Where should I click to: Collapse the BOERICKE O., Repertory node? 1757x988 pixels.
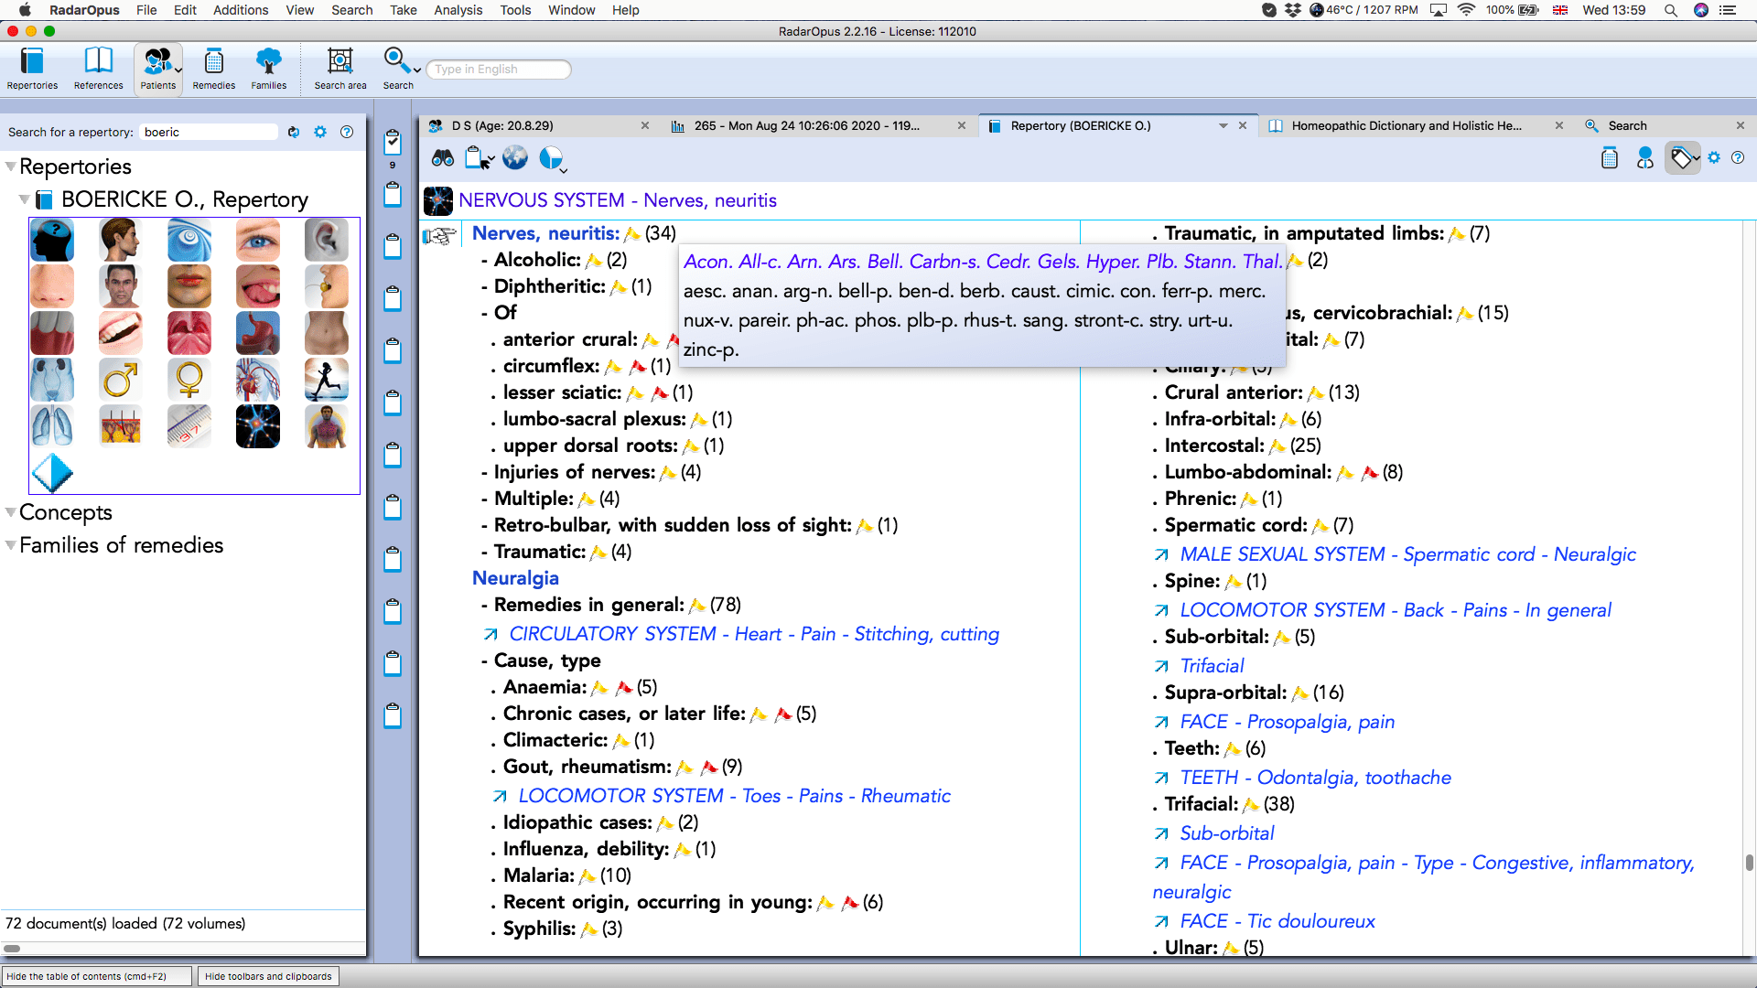pos(25,199)
